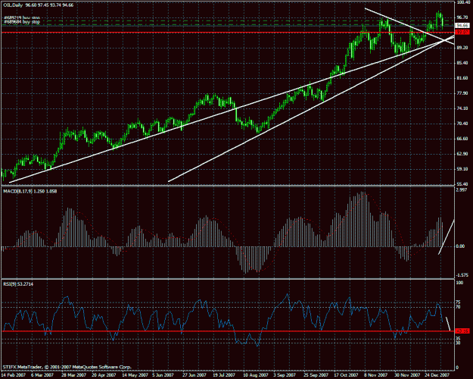The height and width of the screenshot is (379, 473).
Task: Click the 10 Aug 2007 date label
Action: click(x=256, y=374)
